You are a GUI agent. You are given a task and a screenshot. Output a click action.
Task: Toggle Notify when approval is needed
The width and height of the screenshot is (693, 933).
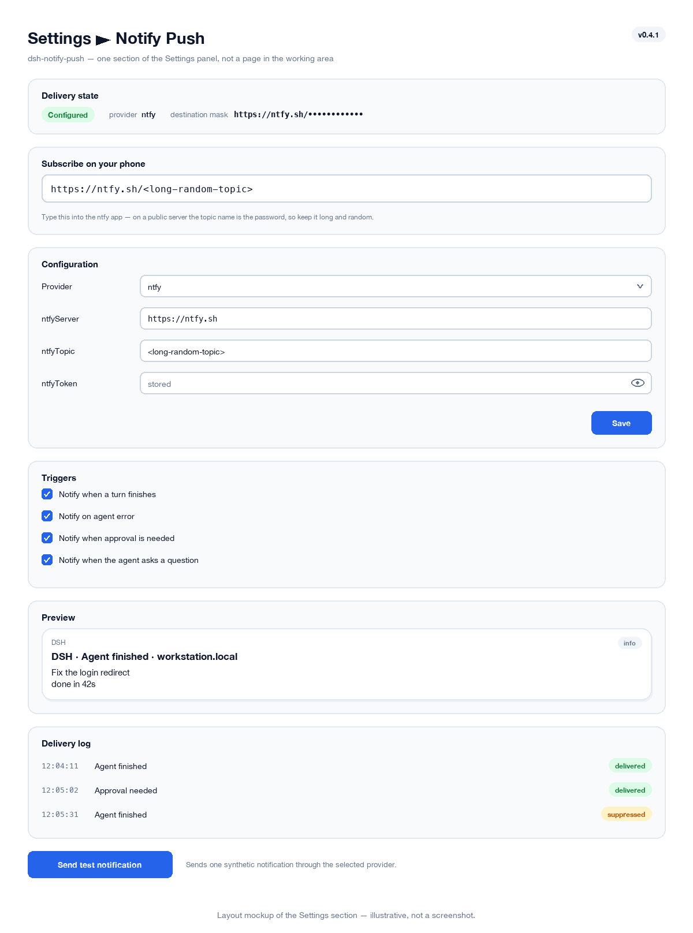(x=47, y=538)
